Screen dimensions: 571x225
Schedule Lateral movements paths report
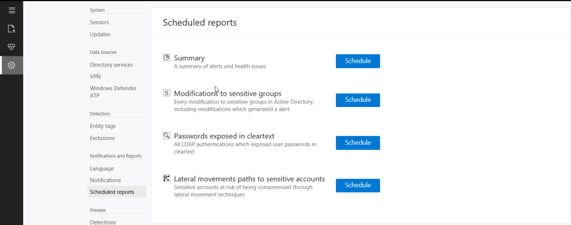358,185
